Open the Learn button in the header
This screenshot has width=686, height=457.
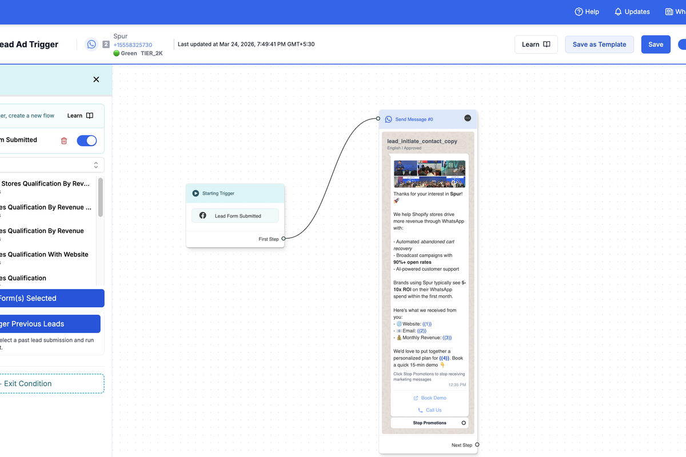pyautogui.click(x=536, y=45)
